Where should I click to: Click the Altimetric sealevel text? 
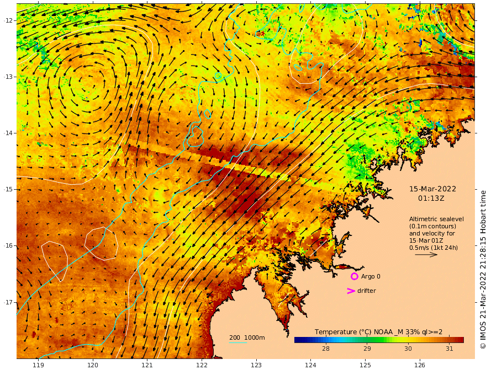[436, 219]
